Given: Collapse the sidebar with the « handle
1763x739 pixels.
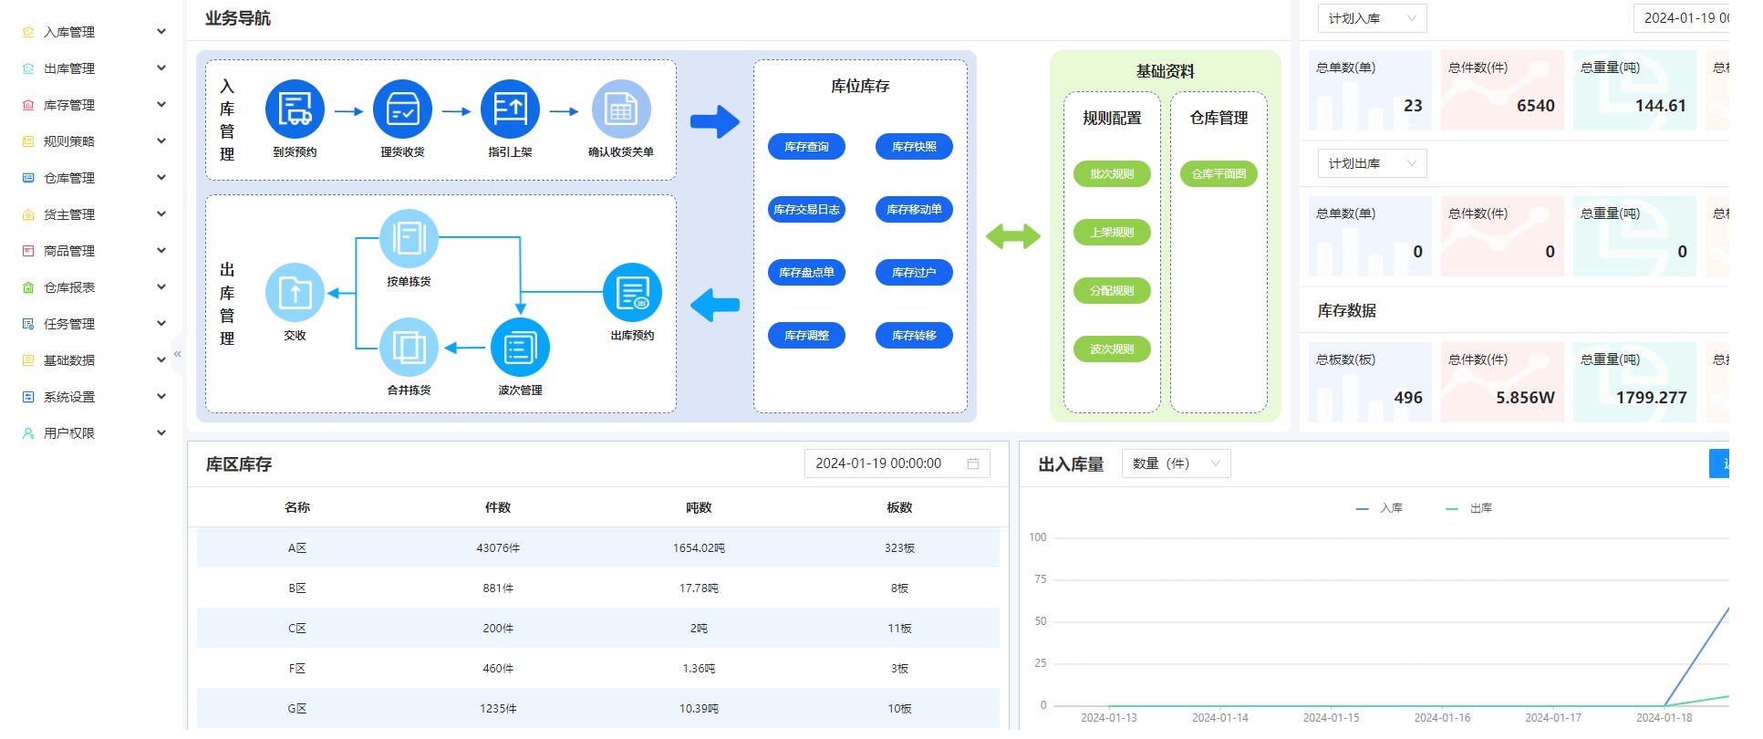Looking at the screenshot, I should tap(178, 354).
